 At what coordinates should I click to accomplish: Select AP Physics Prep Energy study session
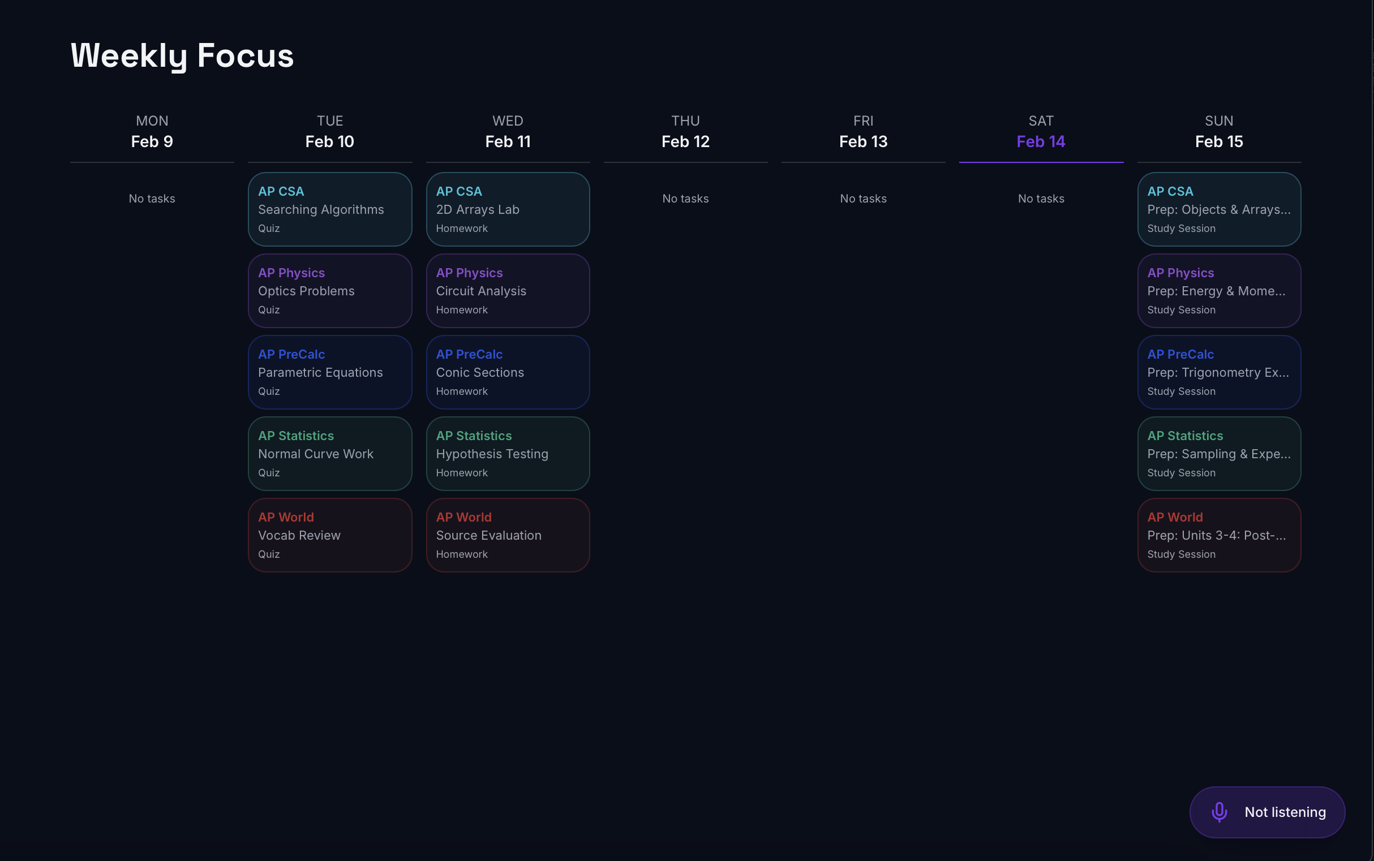1219,291
